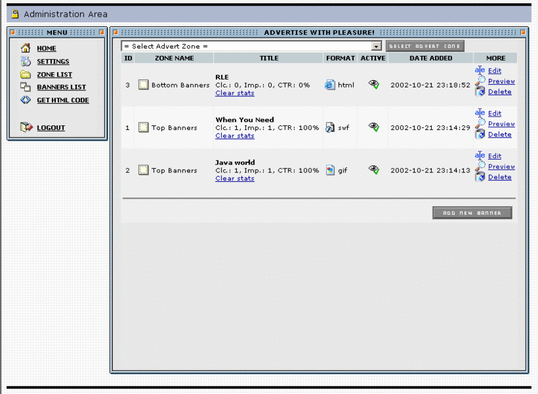Click the date 2002-10-21 23:14:29

pos(430,127)
